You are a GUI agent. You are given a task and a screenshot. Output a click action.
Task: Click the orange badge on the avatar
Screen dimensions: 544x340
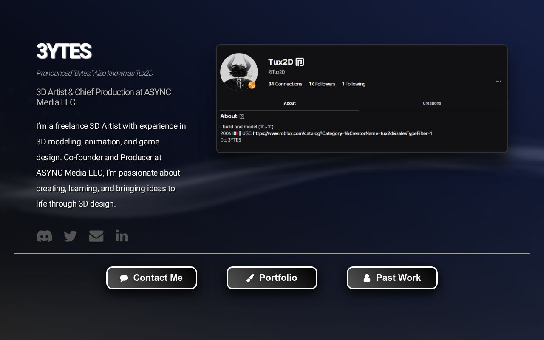pos(252,85)
